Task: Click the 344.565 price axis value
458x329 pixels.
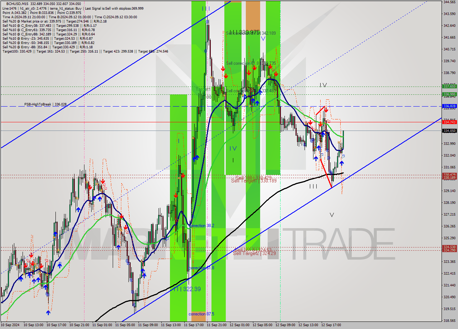Action: coord(449,2)
